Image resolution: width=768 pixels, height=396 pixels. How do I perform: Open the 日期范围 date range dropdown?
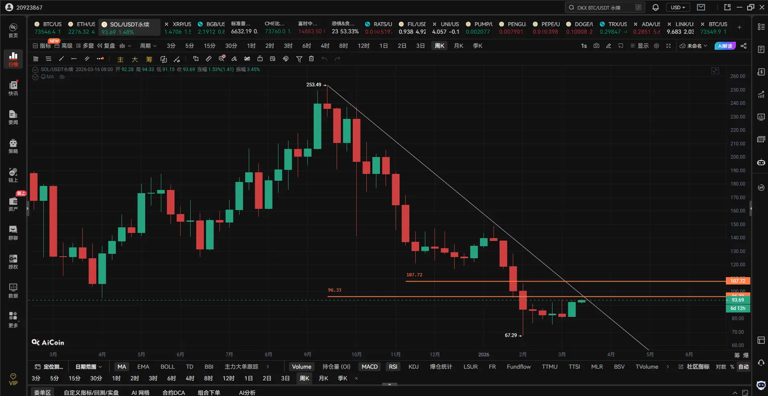pos(89,367)
